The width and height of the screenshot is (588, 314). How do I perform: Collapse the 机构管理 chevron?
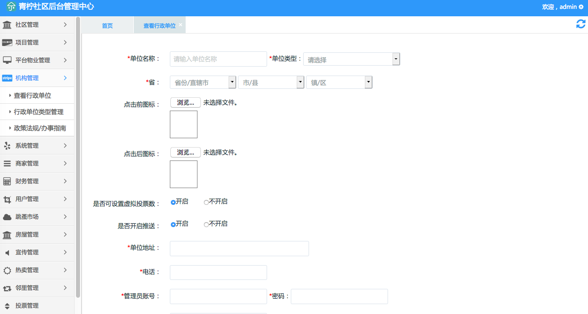65,78
